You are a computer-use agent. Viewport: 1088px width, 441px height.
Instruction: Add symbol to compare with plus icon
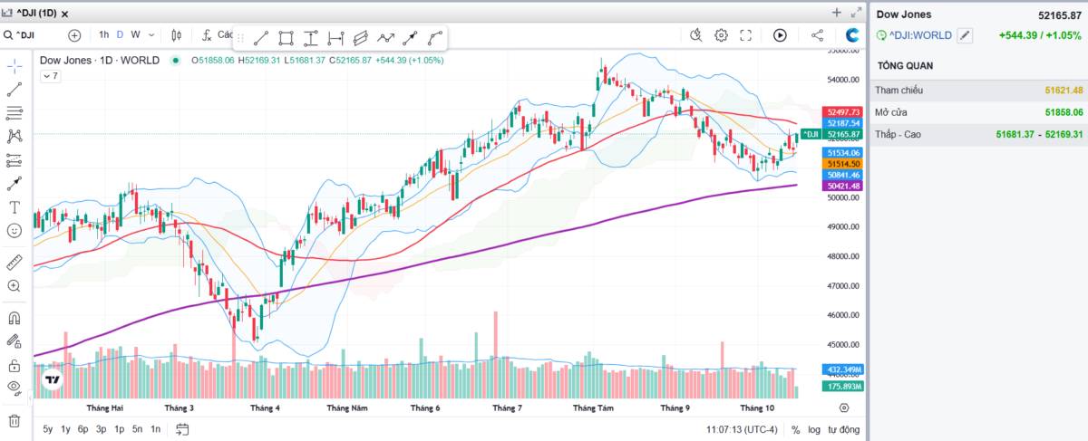74,34
